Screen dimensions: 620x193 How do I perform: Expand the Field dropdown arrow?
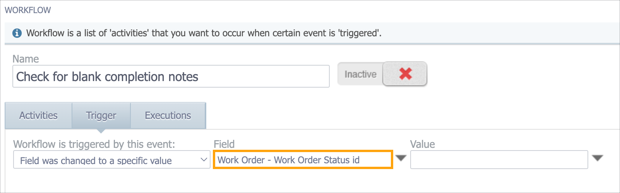pyautogui.click(x=401, y=158)
